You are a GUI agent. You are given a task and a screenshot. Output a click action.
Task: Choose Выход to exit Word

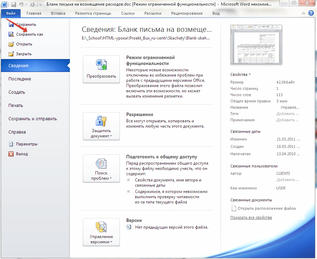pyautogui.click(x=22, y=154)
